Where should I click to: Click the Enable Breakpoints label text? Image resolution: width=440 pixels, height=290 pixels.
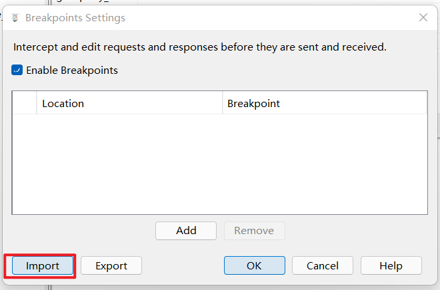pos(72,70)
